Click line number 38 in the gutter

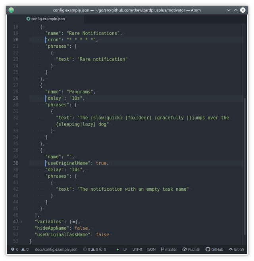(x=16, y=163)
